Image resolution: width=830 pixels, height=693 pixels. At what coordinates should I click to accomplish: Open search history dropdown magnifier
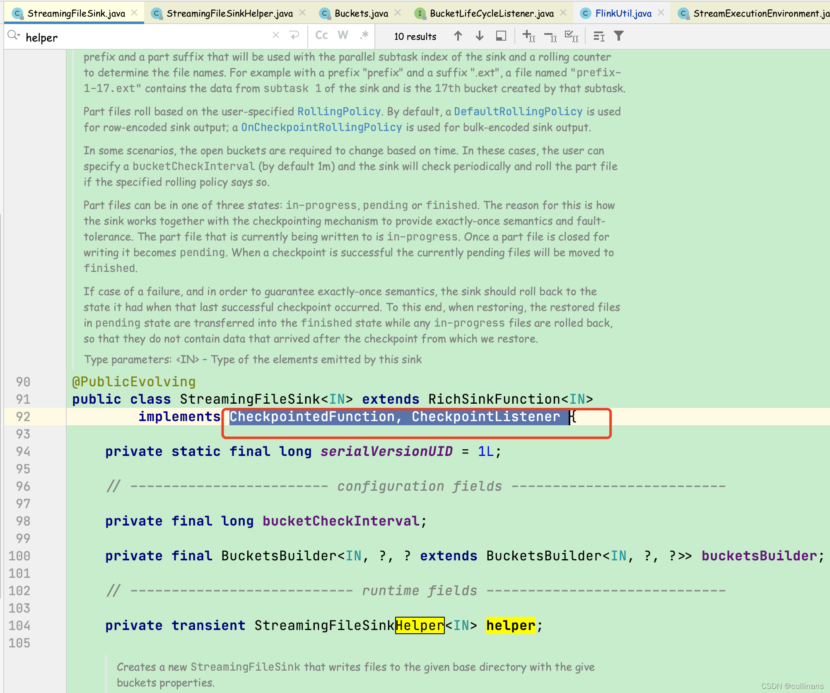14,36
